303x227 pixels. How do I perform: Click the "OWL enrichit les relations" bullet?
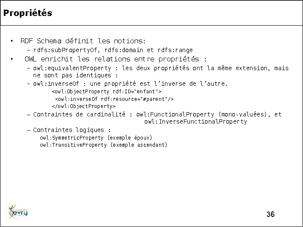pyautogui.click(x=116, y=59)
